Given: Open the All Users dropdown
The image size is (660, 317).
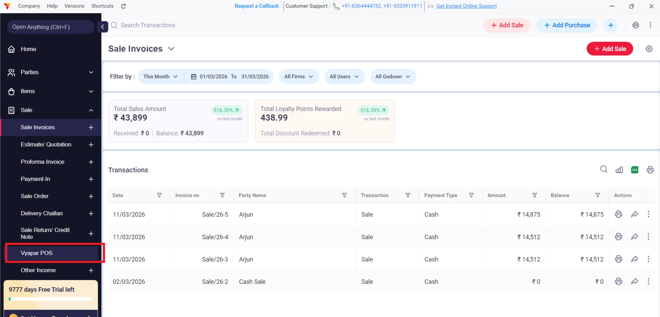Looking at the screenshot, I should click(x=345, y=77).
